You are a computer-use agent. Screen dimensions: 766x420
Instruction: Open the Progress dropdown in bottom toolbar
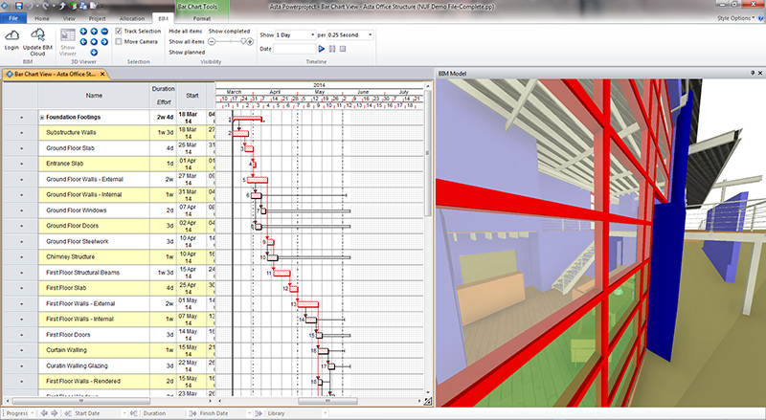click(x=33, y=413)
